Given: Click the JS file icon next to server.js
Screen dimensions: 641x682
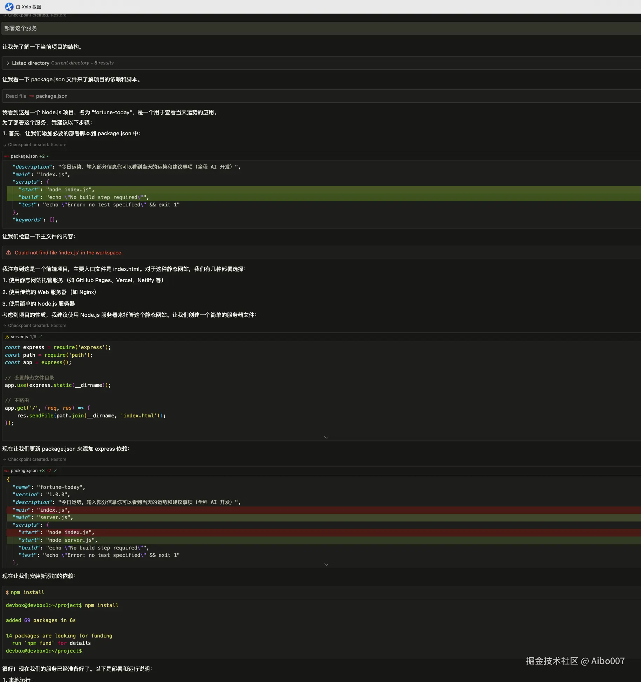Looking at the screenshot, I should click(7, 337).
